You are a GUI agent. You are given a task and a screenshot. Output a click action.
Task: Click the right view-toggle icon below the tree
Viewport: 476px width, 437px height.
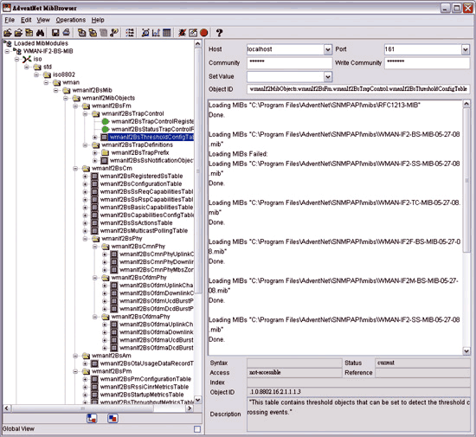[x=113, y=419]
